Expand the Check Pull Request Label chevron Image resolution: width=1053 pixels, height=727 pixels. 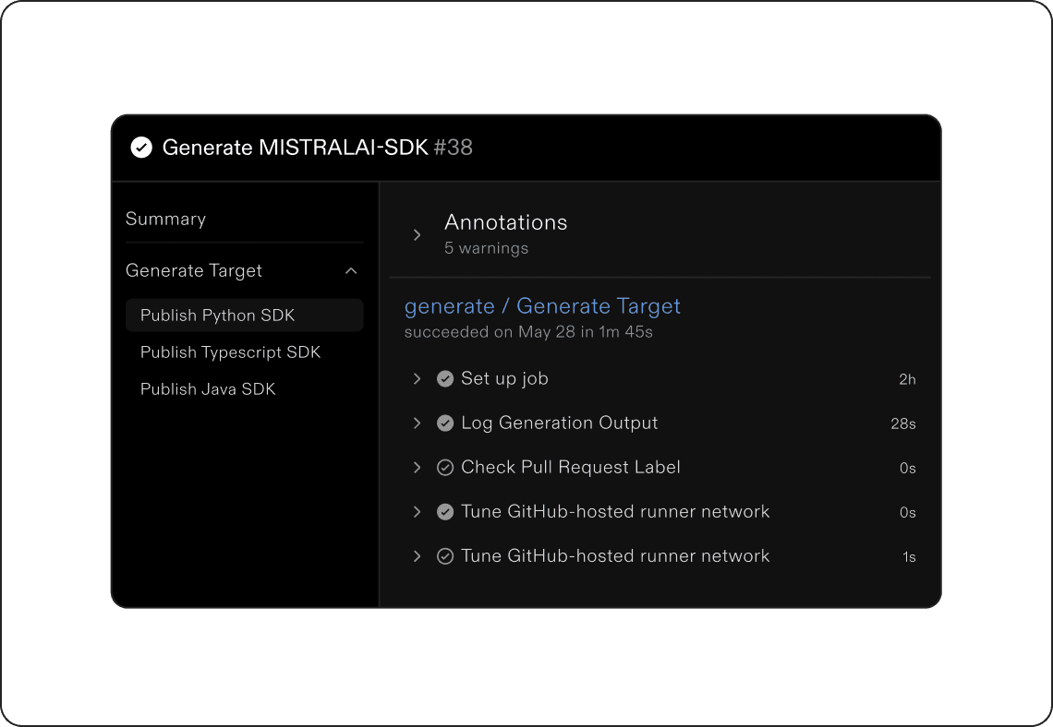coord(418,468)
